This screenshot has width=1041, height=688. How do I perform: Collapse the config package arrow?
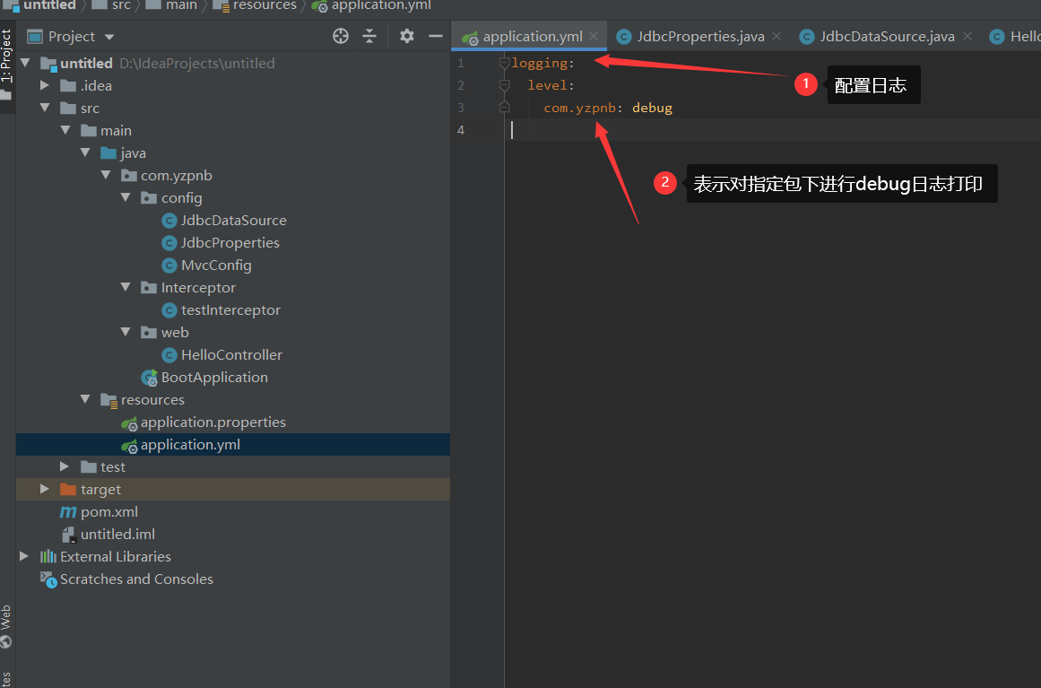coord(126,198)
